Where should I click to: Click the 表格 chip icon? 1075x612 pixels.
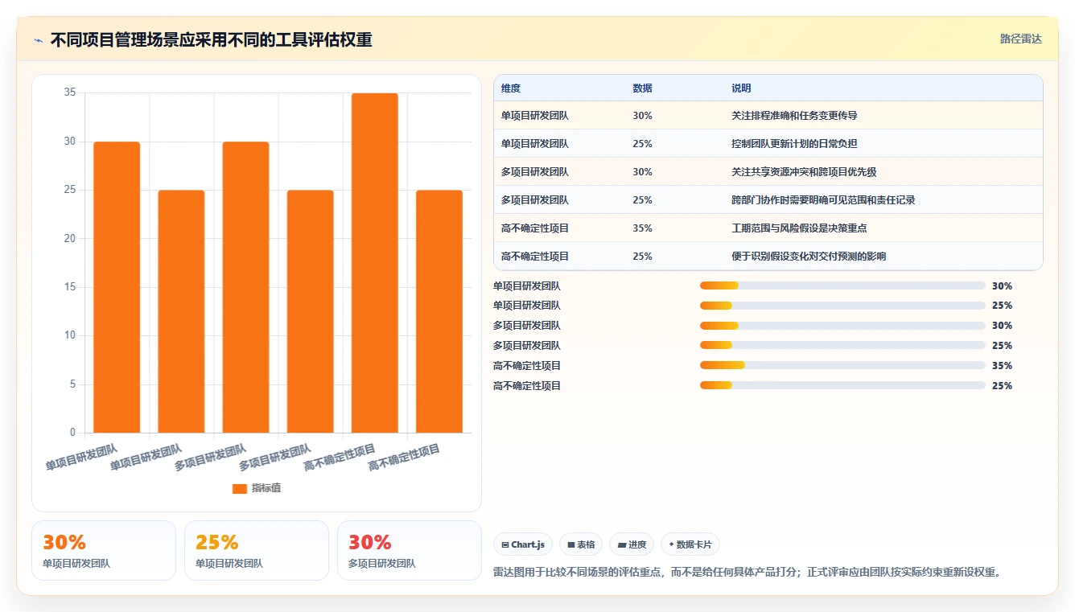pos(571,544)
